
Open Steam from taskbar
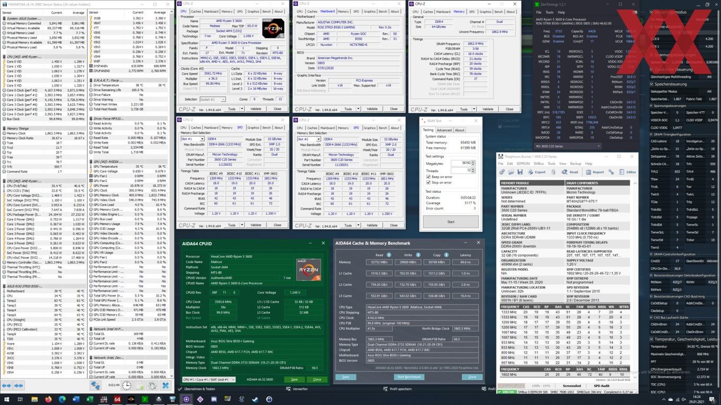[255, 399]
